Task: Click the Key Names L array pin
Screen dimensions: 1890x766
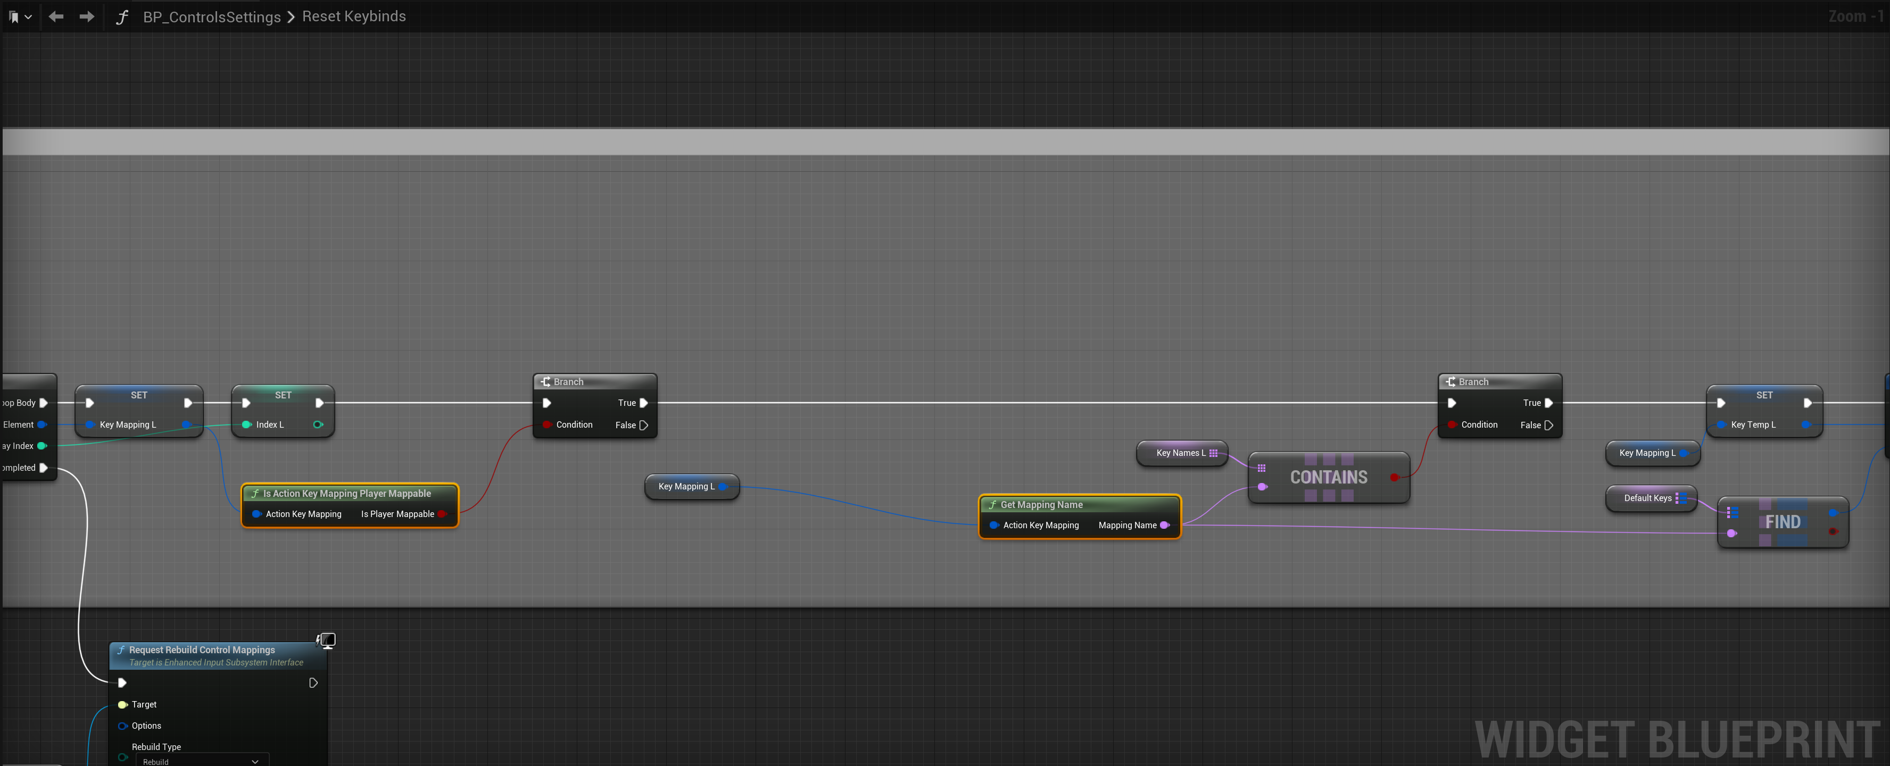Action: pyautogui.click(x=1214, y=453)
